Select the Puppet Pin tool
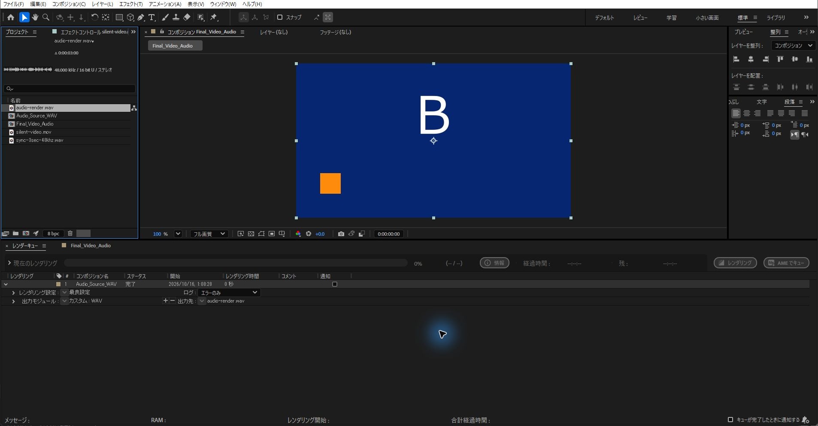The height and width of the screenshot is (426, 818). 214,18
